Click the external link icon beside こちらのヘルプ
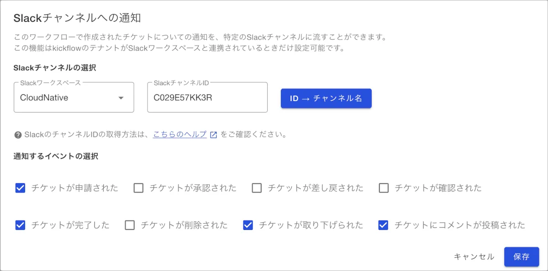This screenshot has height=271, width=548. [x=213, y=135]
